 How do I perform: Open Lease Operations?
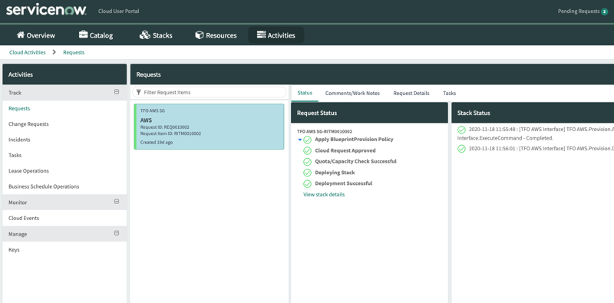(x=28, y=171)
